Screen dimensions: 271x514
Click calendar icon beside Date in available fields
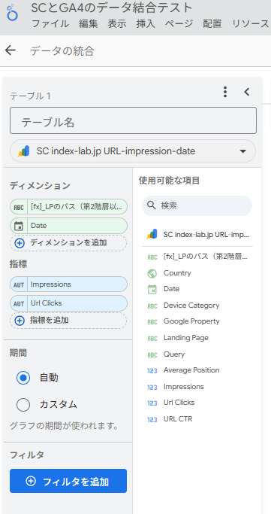point(152,289)
